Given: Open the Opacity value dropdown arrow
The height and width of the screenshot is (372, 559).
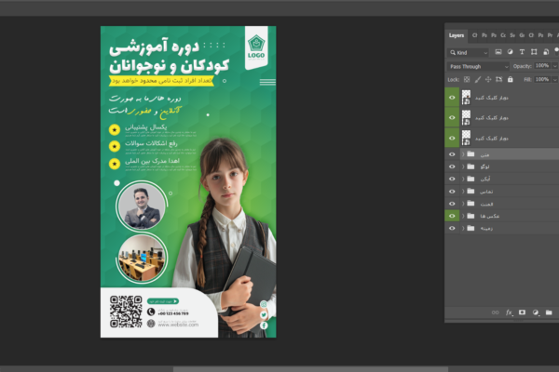Looking at the screenshot, I should tap(553, 66).
